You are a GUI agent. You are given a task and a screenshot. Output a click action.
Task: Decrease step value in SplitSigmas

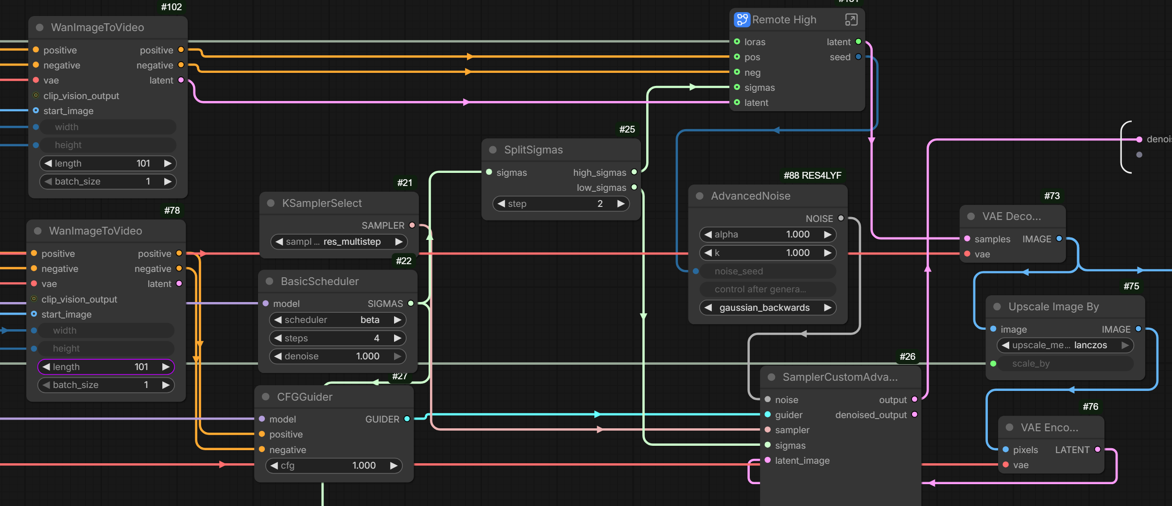[501, 204]
